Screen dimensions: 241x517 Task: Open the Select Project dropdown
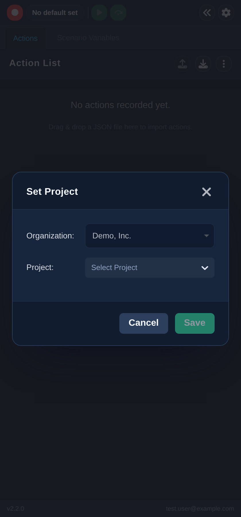click(x=150, y=268)
